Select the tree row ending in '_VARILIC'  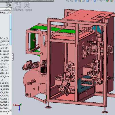[5, 41]
